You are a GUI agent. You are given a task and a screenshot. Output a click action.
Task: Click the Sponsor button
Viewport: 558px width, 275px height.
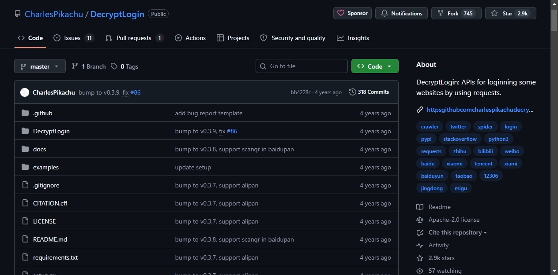point(352,13)
